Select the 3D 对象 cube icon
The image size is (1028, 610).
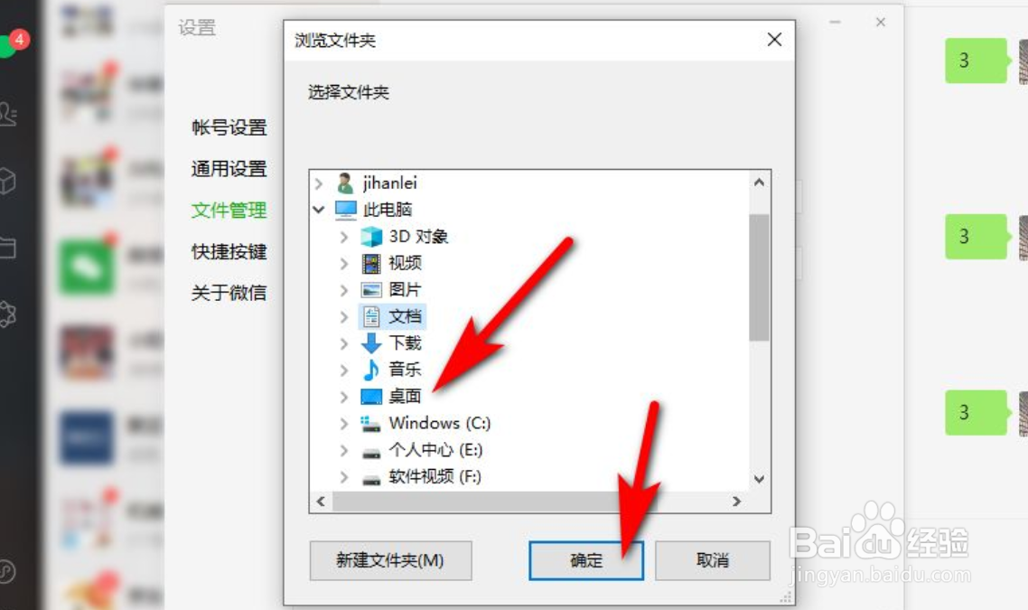pos(371,237)
